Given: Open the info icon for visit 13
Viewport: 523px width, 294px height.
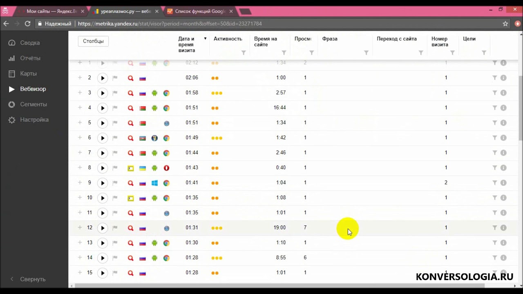Looking at the screenshot, I should click(503, 243).
